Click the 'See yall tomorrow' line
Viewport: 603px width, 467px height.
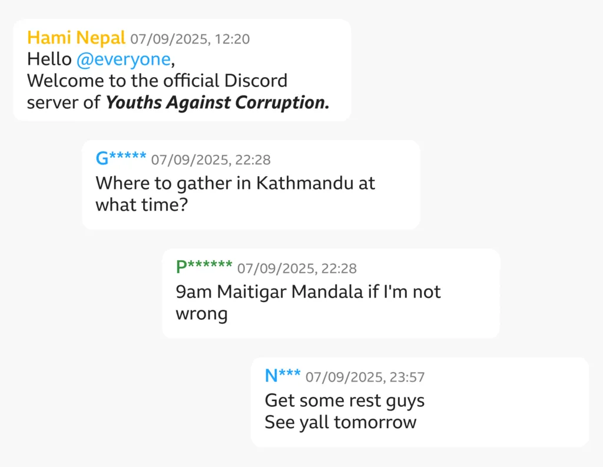pyautogui.click(x=340, y=422)
